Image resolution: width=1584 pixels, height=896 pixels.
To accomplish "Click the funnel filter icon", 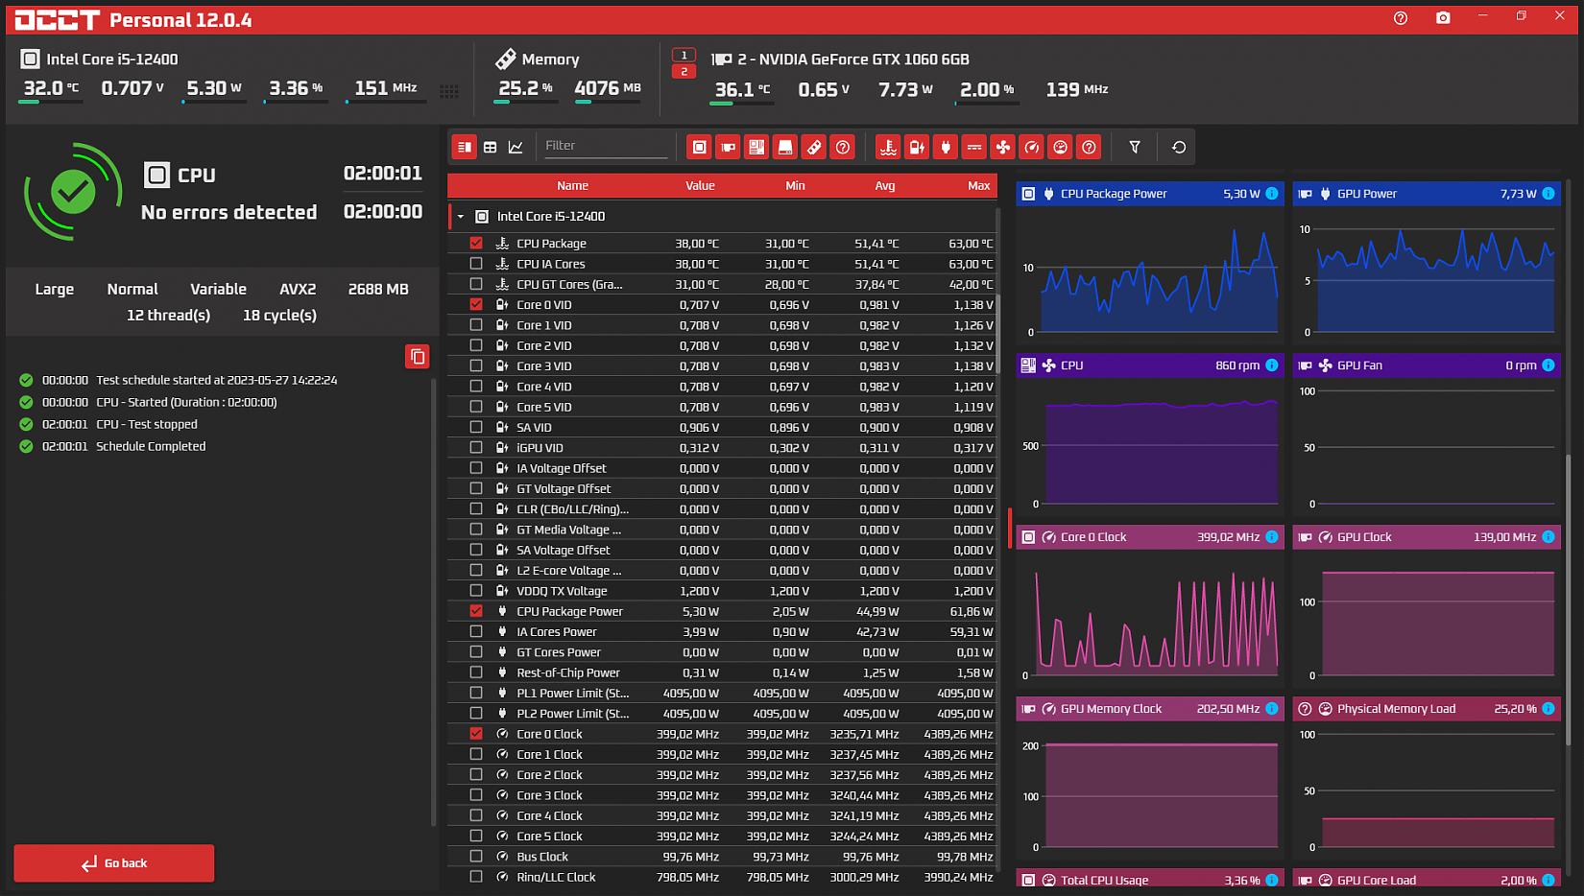I will click(1135, 147).
